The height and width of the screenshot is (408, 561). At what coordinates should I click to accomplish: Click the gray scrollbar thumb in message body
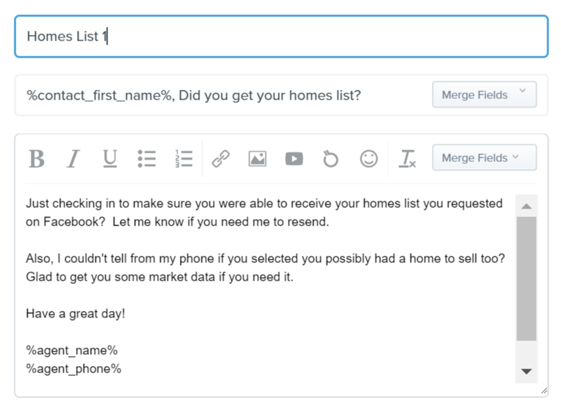click(526, 278)
